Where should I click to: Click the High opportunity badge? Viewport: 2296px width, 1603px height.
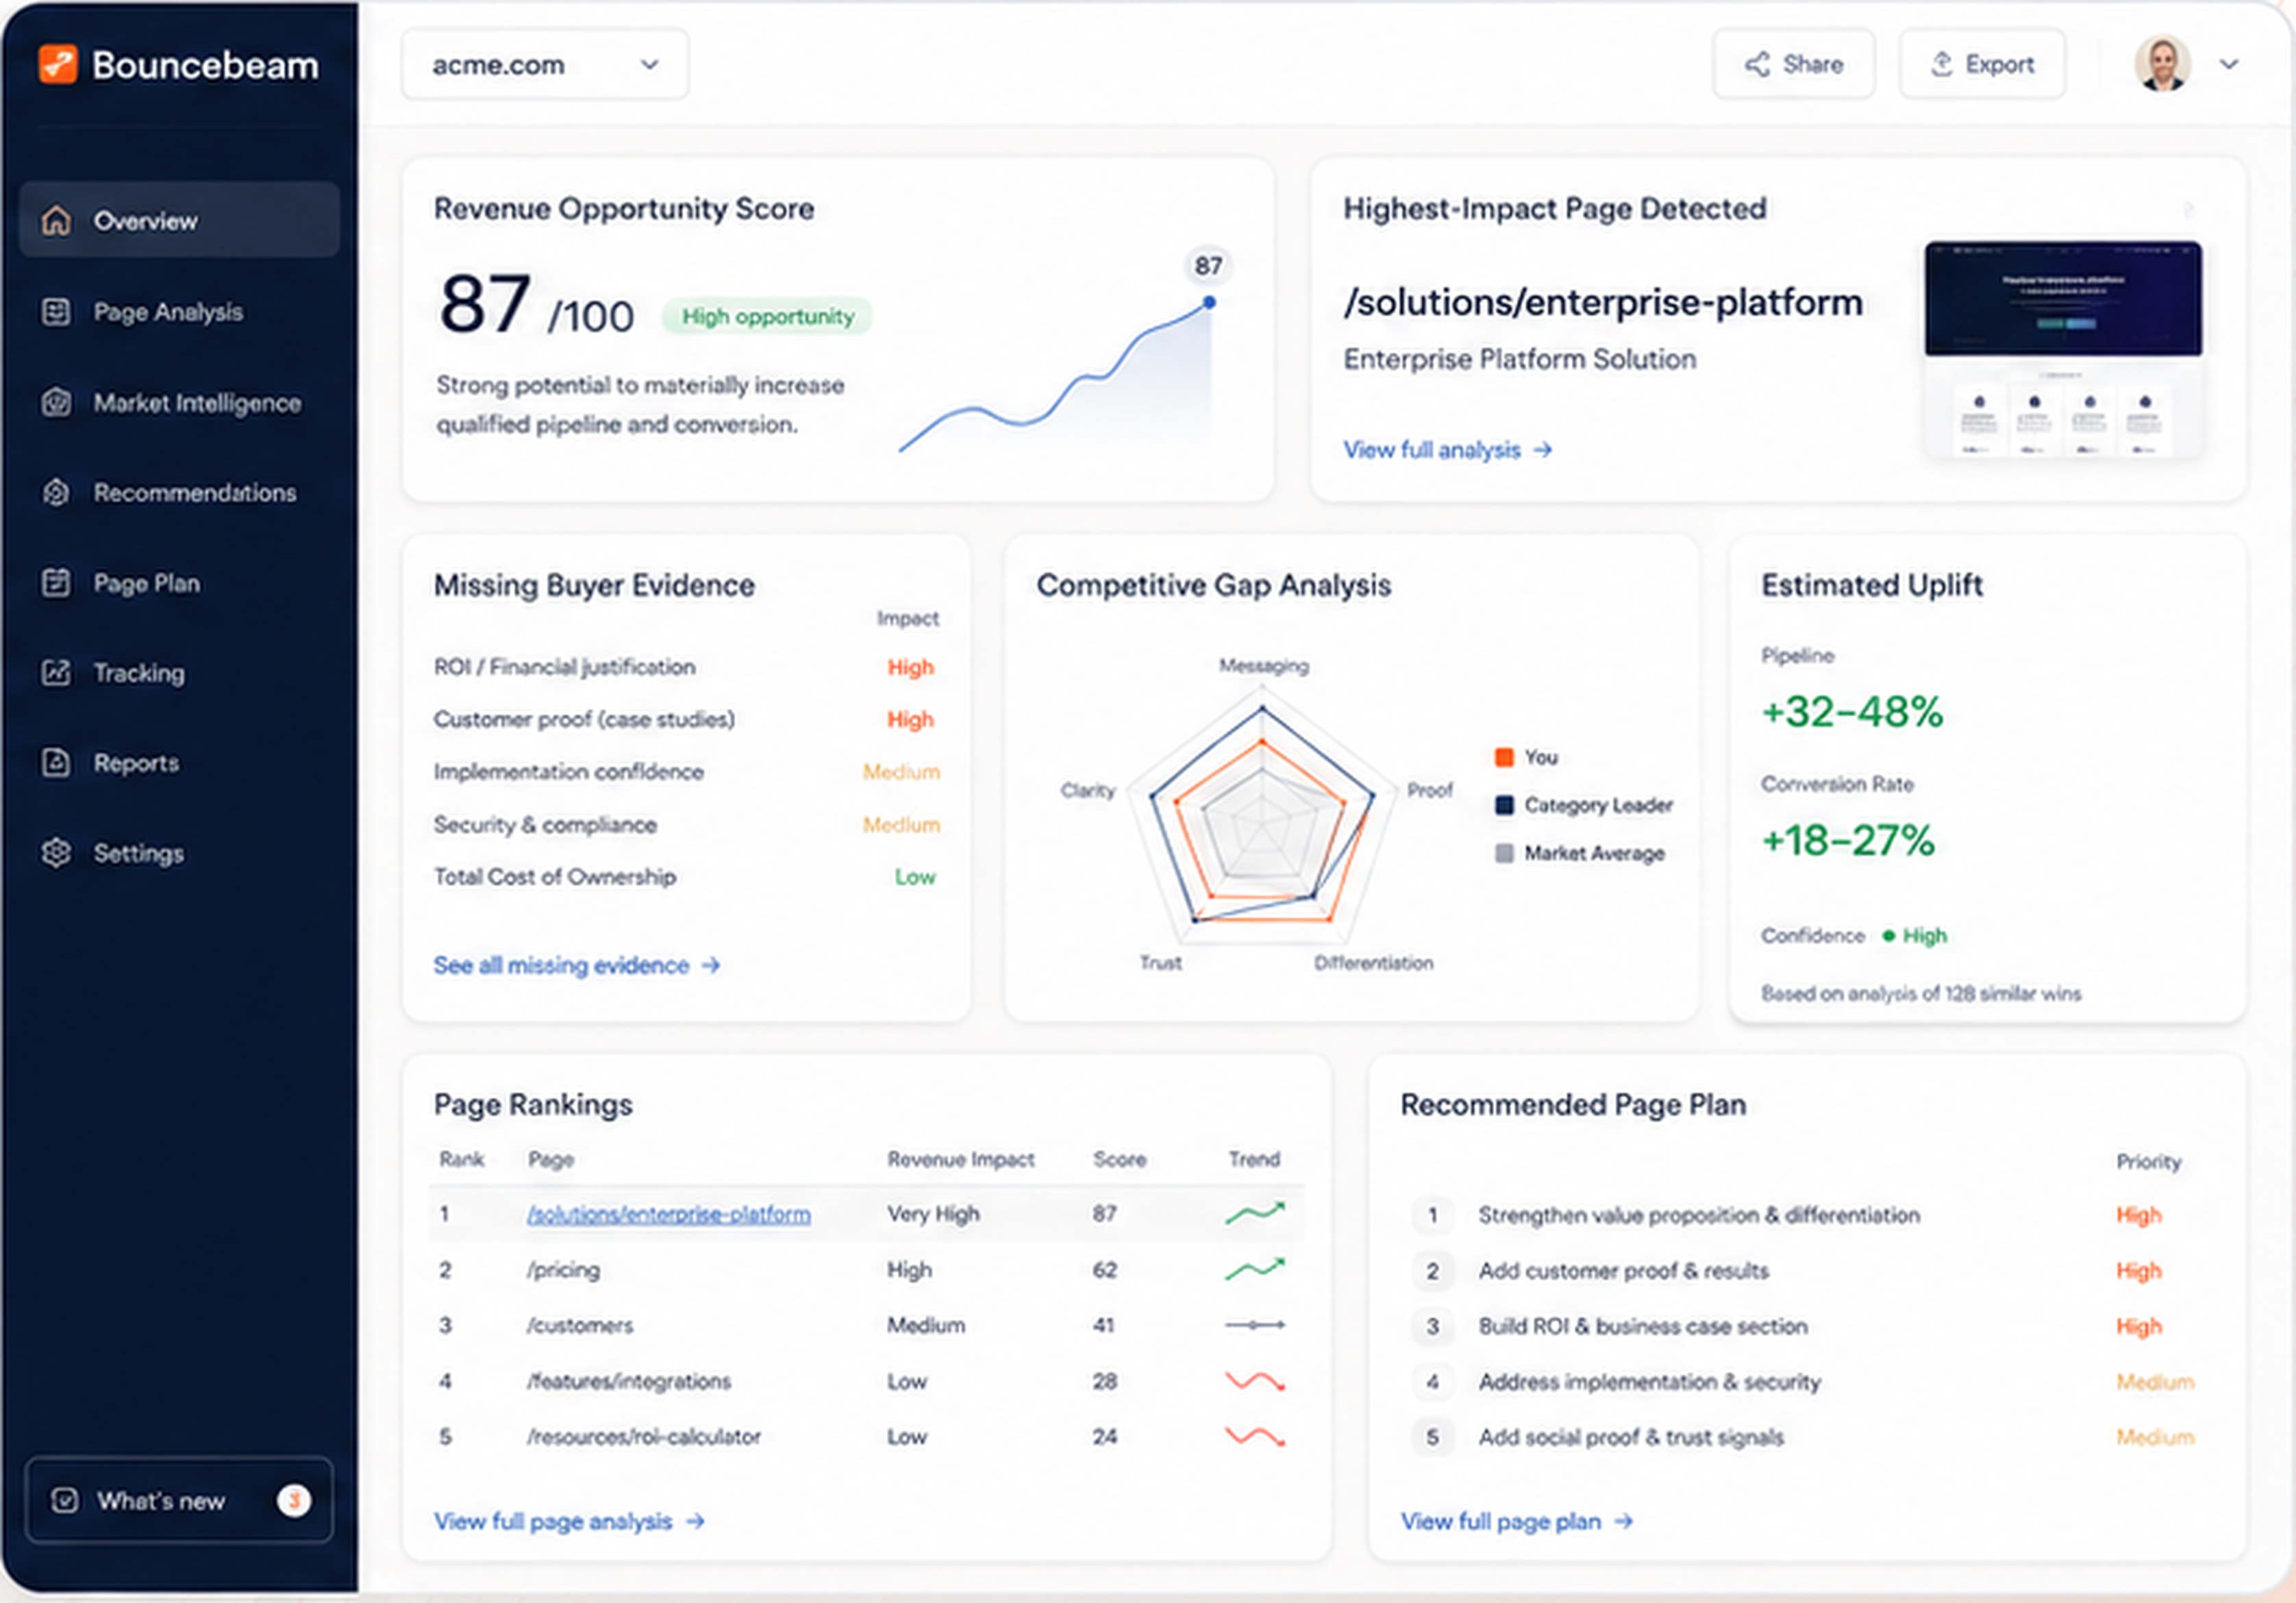(767, 316)
